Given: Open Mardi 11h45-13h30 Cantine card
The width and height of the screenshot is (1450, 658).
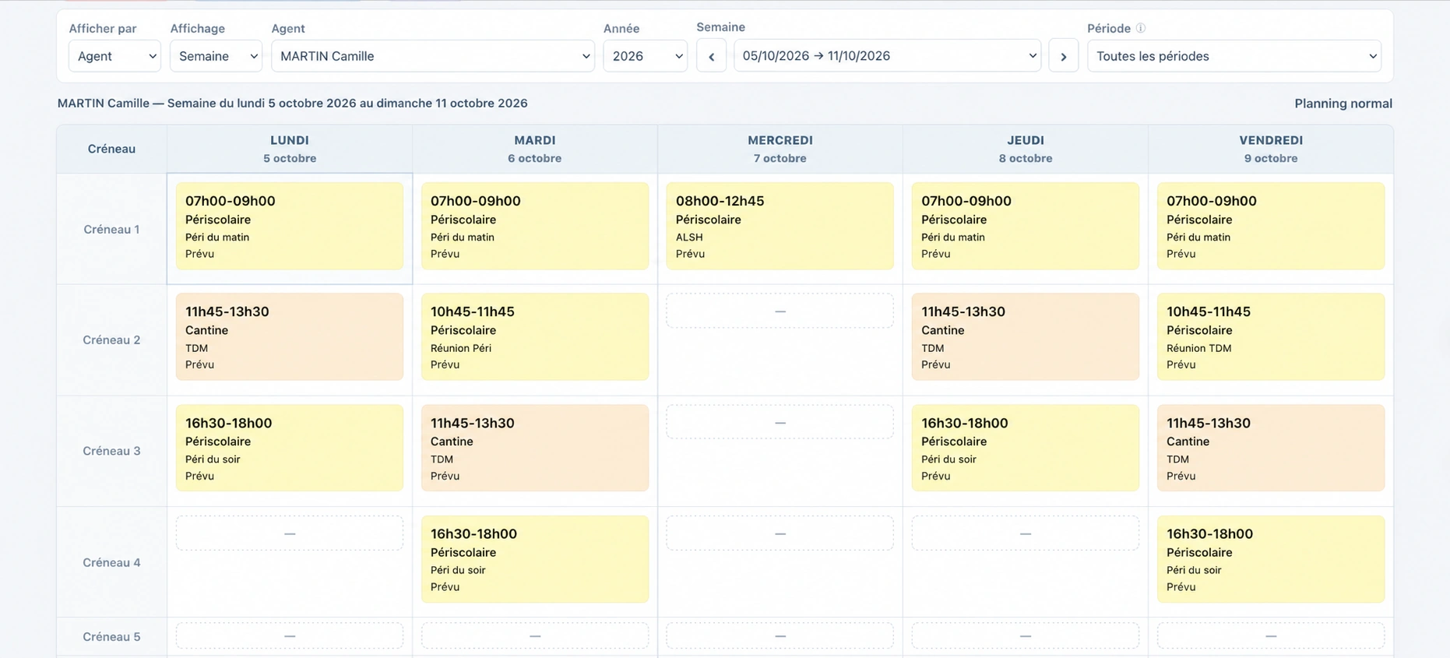Looking at the screenshot, I should 535,449.
